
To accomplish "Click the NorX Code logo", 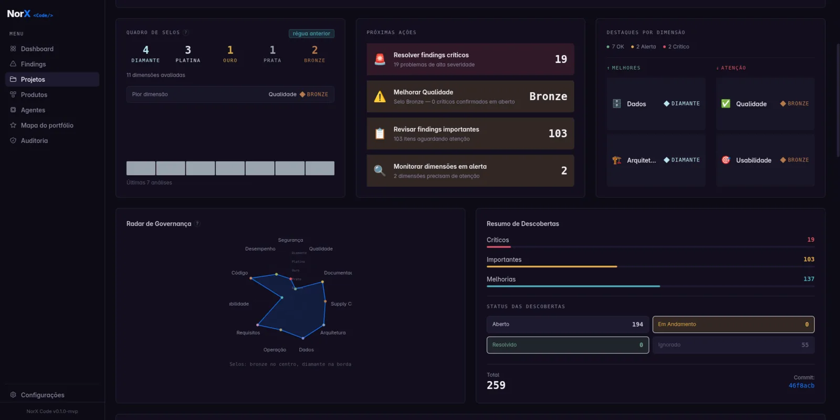I will 30,14.
